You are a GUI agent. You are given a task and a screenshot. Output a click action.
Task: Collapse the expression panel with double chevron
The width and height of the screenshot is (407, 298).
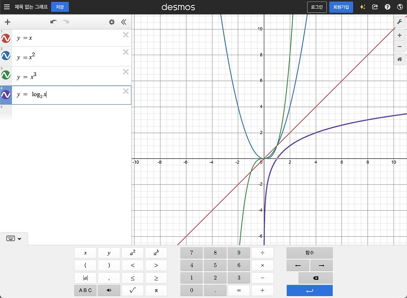pos(124,22)
